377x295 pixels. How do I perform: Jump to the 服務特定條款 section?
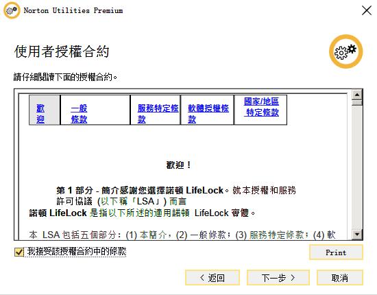pyautogui.click(x=158, y=114)
